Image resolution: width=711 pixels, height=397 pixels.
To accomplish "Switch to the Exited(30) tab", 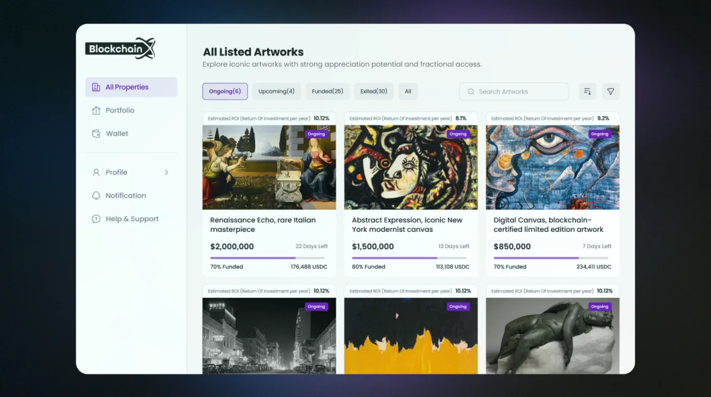I will click(x=374, y=91).
